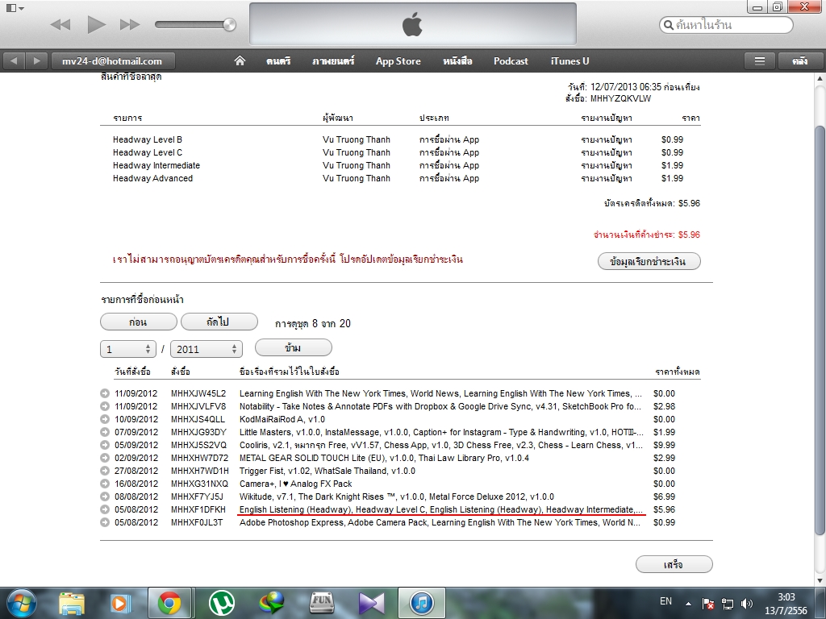Open the list menu icon in nav bar
The image size is (826, 619).
click(x=760, y=61)
